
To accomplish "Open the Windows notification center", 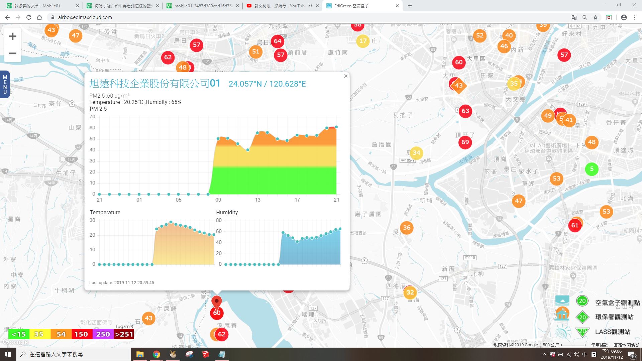I will [632, 355].
